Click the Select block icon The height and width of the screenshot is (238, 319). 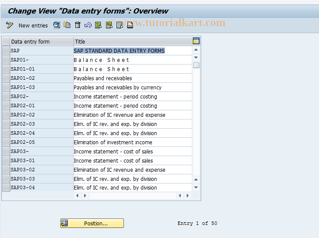point(109,25)
